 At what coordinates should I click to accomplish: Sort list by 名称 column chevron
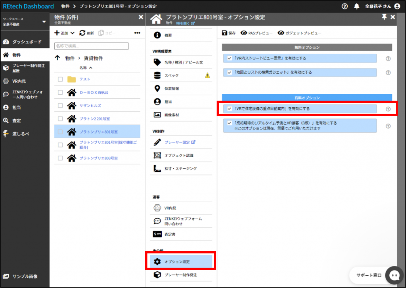click(91, 68)
